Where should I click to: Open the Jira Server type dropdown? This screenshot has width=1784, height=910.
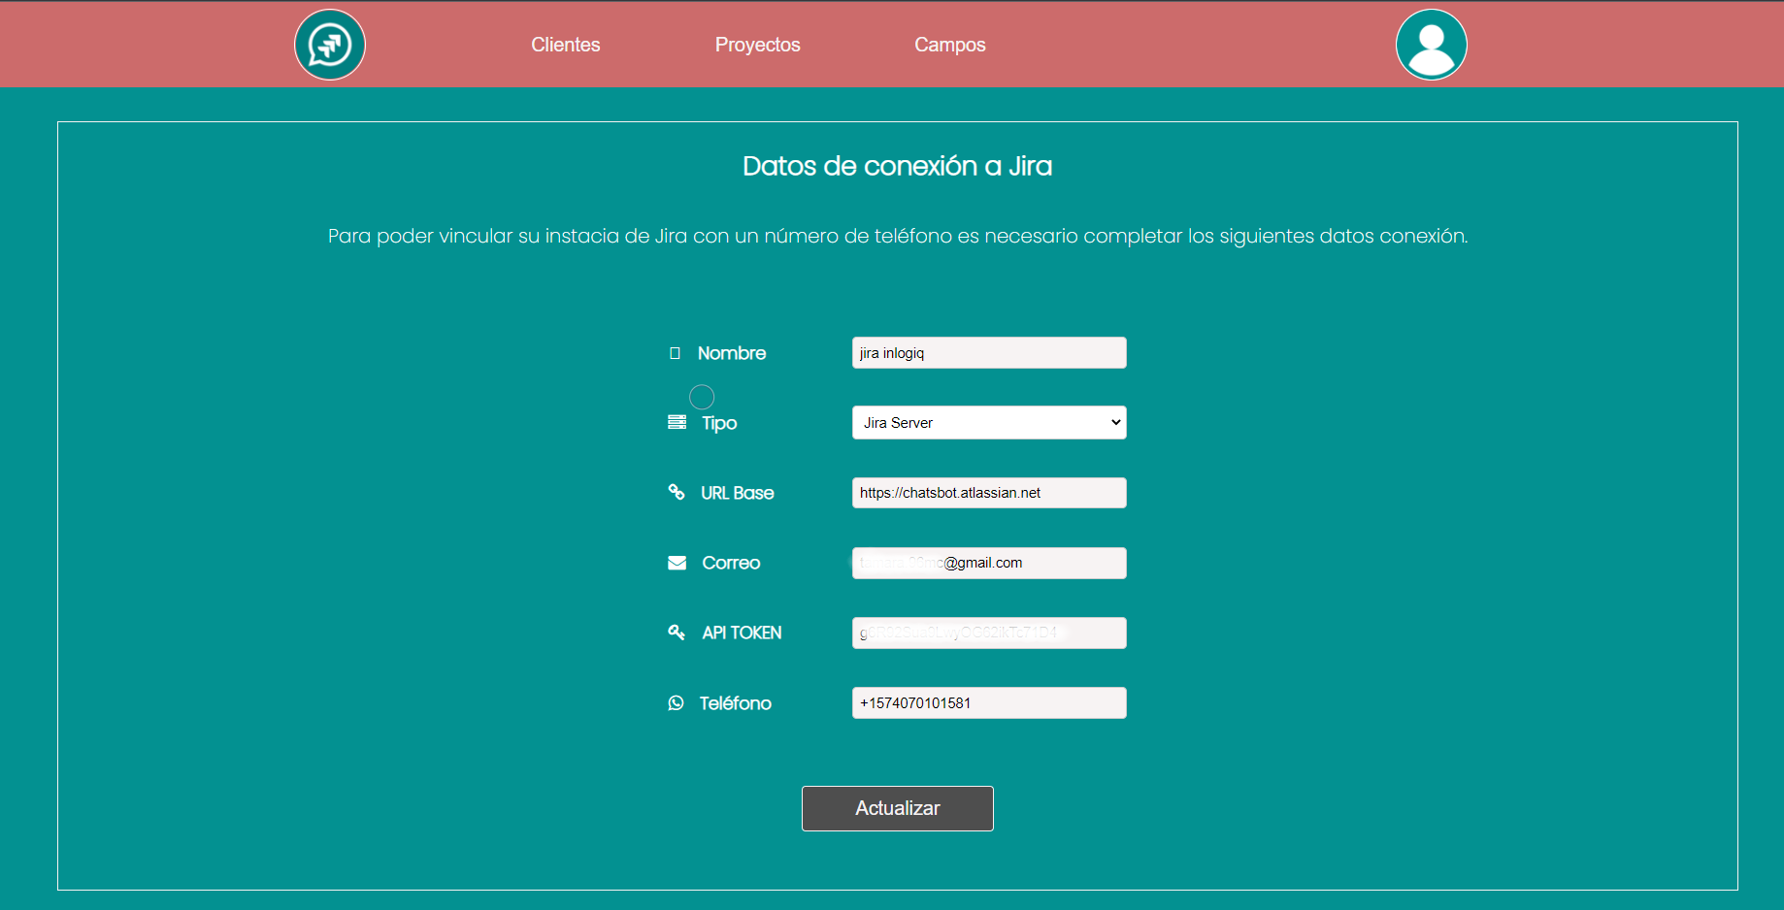point(988,422)
